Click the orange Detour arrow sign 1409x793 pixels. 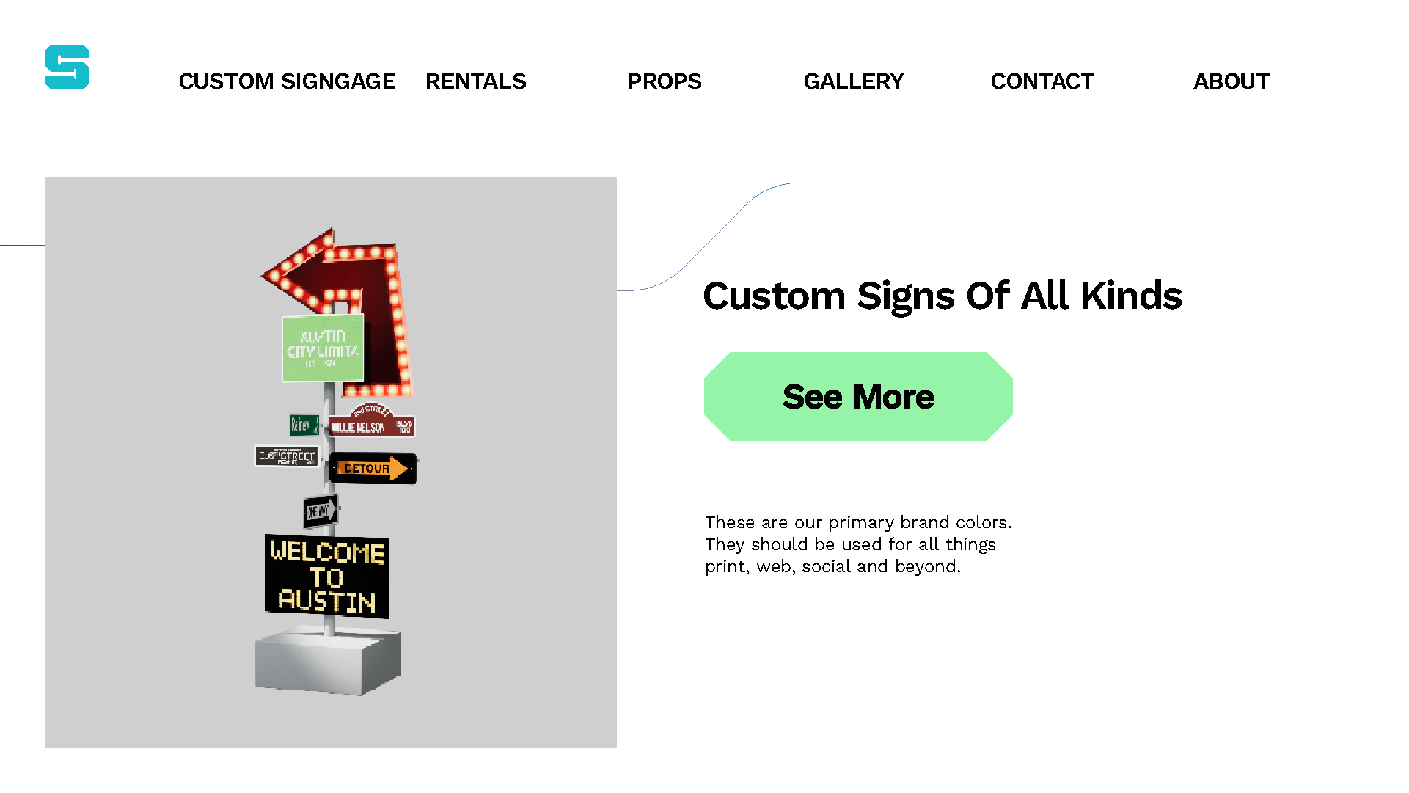(x=373, y=469)
